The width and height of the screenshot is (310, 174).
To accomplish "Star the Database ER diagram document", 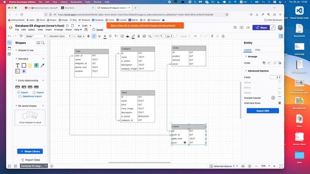I will [67, 26].
